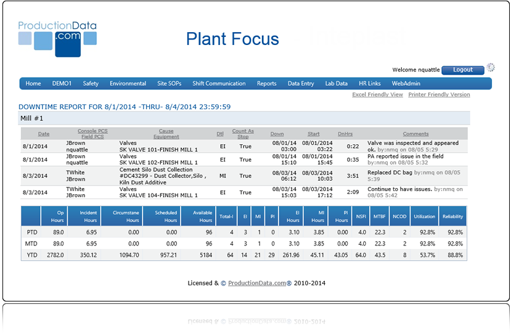The image size is (511, 336).
Task: Open the Lab Data menu
Action: [x=336, y=84]
